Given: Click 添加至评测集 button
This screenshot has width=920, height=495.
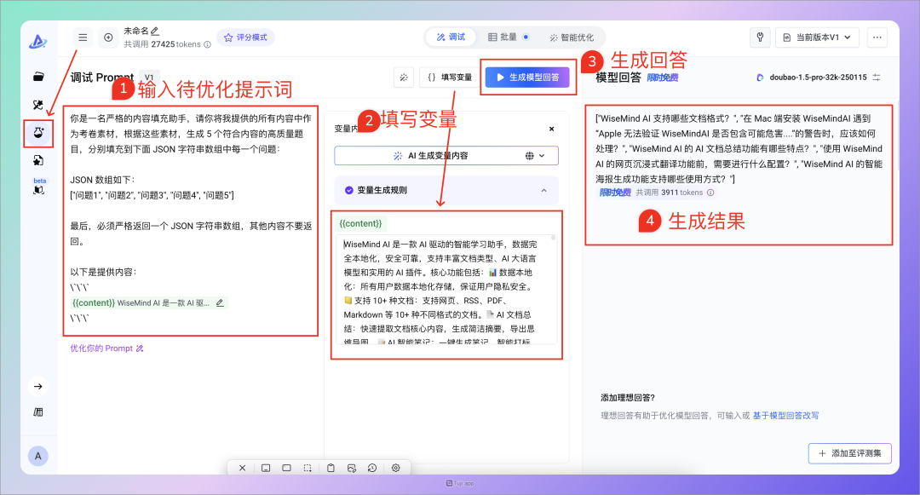Looking at the screenshot, I should [x=849, y=453].
